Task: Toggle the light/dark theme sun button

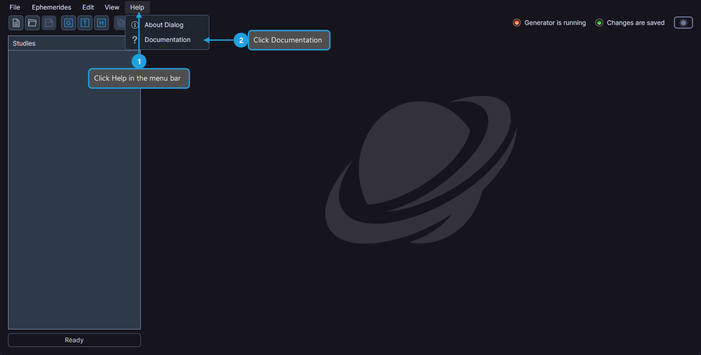Action: (683, 23)
